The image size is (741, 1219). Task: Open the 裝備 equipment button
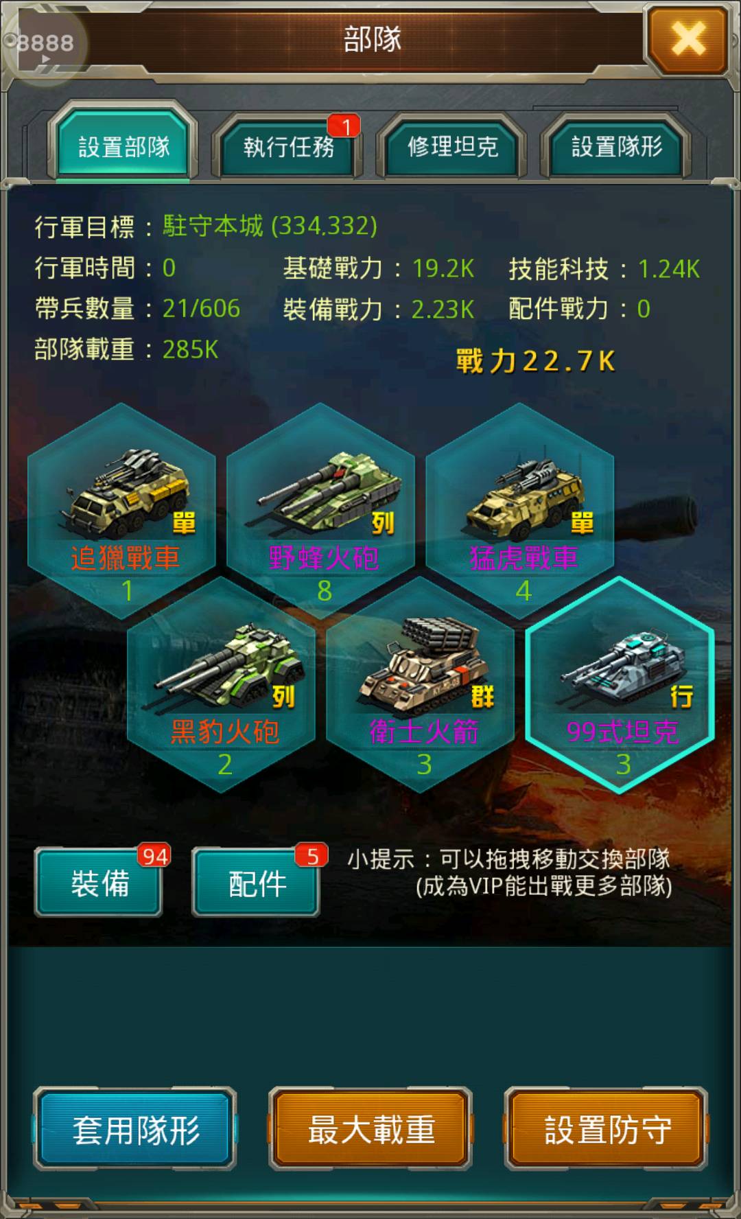coord(99,883)
